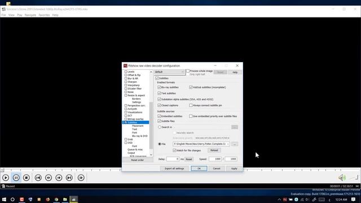Viewport: 361px width, 203px height.
Task: Open the Firefox taskbar icon
Action: [x=47, y=199]
